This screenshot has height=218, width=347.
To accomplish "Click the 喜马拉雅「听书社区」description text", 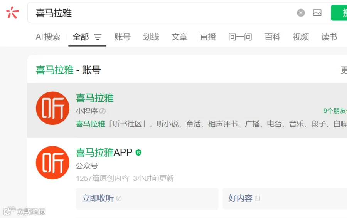I will tap(211, 124).
